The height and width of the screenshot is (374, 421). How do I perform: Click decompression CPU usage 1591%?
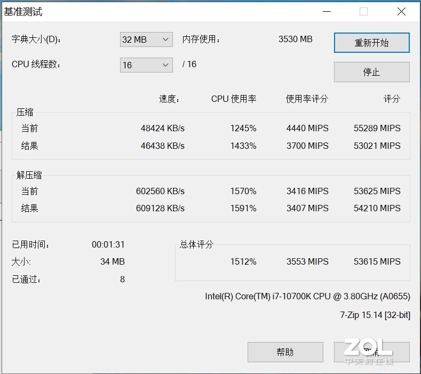(243, 208)
